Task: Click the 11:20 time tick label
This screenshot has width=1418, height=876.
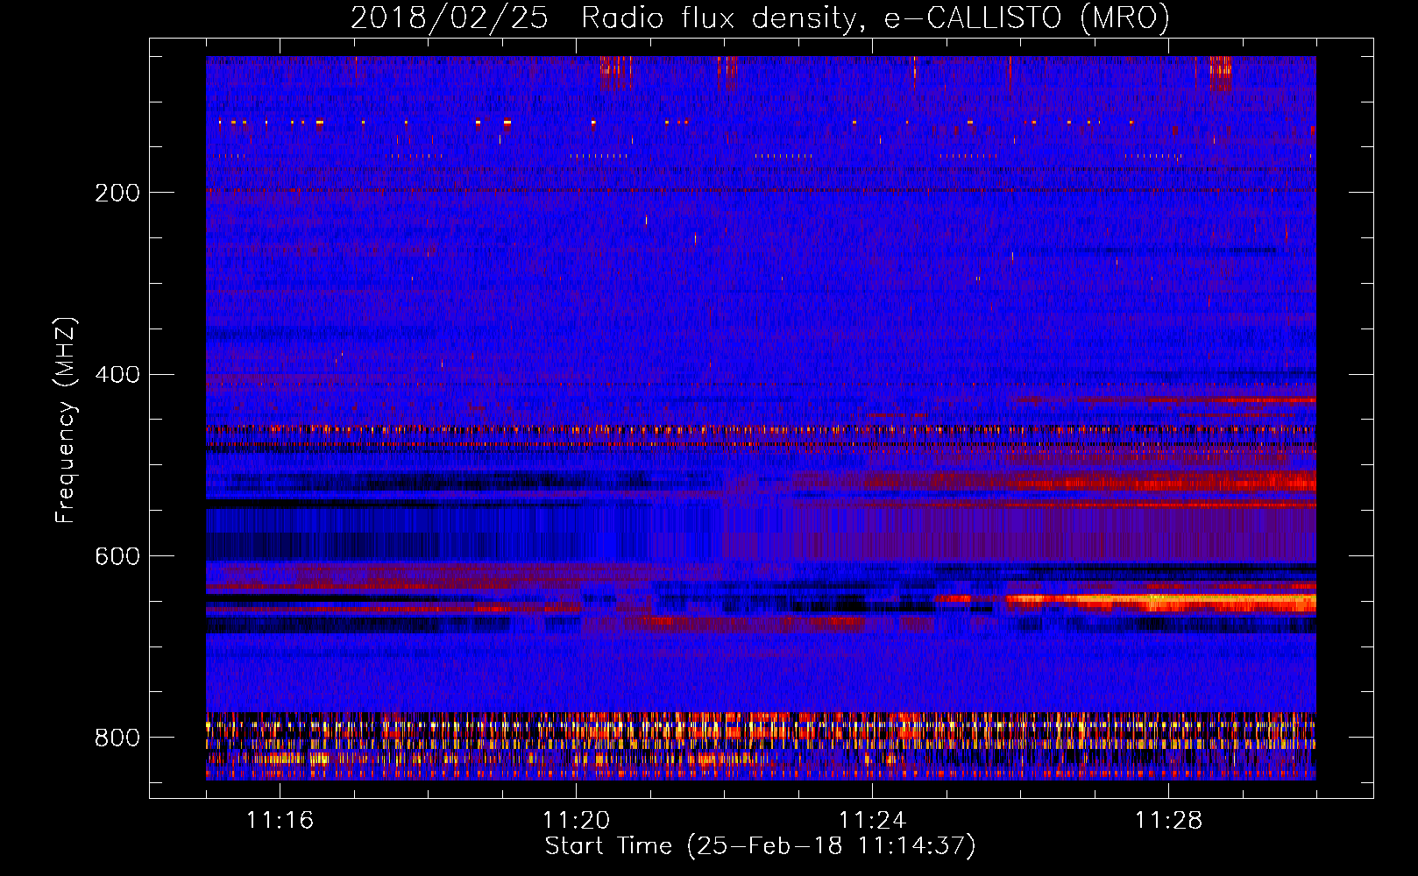Action: click(576, 821)
